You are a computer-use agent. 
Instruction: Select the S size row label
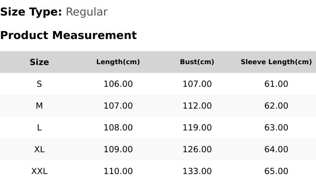[39, 84]
